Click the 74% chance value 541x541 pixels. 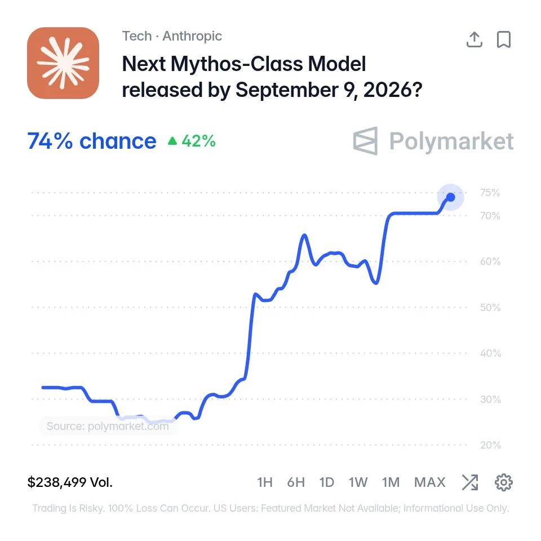tap(92, 141)
